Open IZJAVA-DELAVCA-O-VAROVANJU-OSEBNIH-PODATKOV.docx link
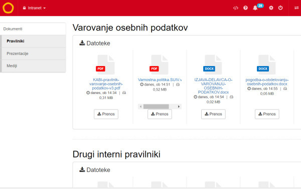Screen dimensions: 301x189 213,86
